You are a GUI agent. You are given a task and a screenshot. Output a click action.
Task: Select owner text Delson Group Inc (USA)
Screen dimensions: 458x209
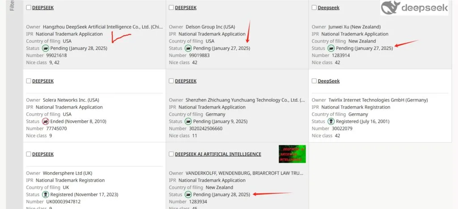[x=210, y=27]
